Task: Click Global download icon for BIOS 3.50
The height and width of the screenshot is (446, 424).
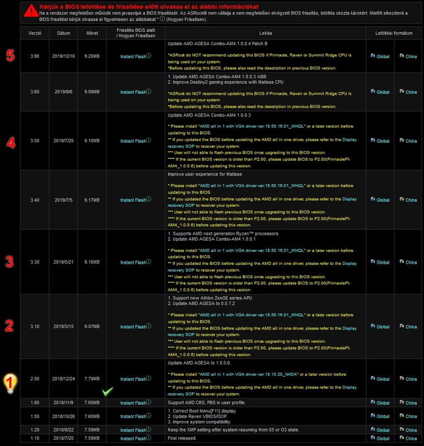Action: tap(373, 140)
